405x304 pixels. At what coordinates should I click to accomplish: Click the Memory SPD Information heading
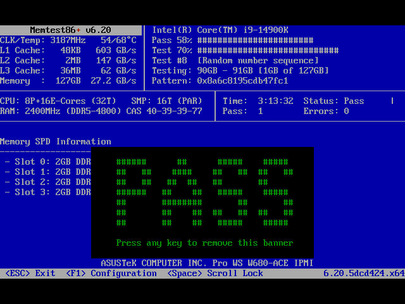pos(56,142)
